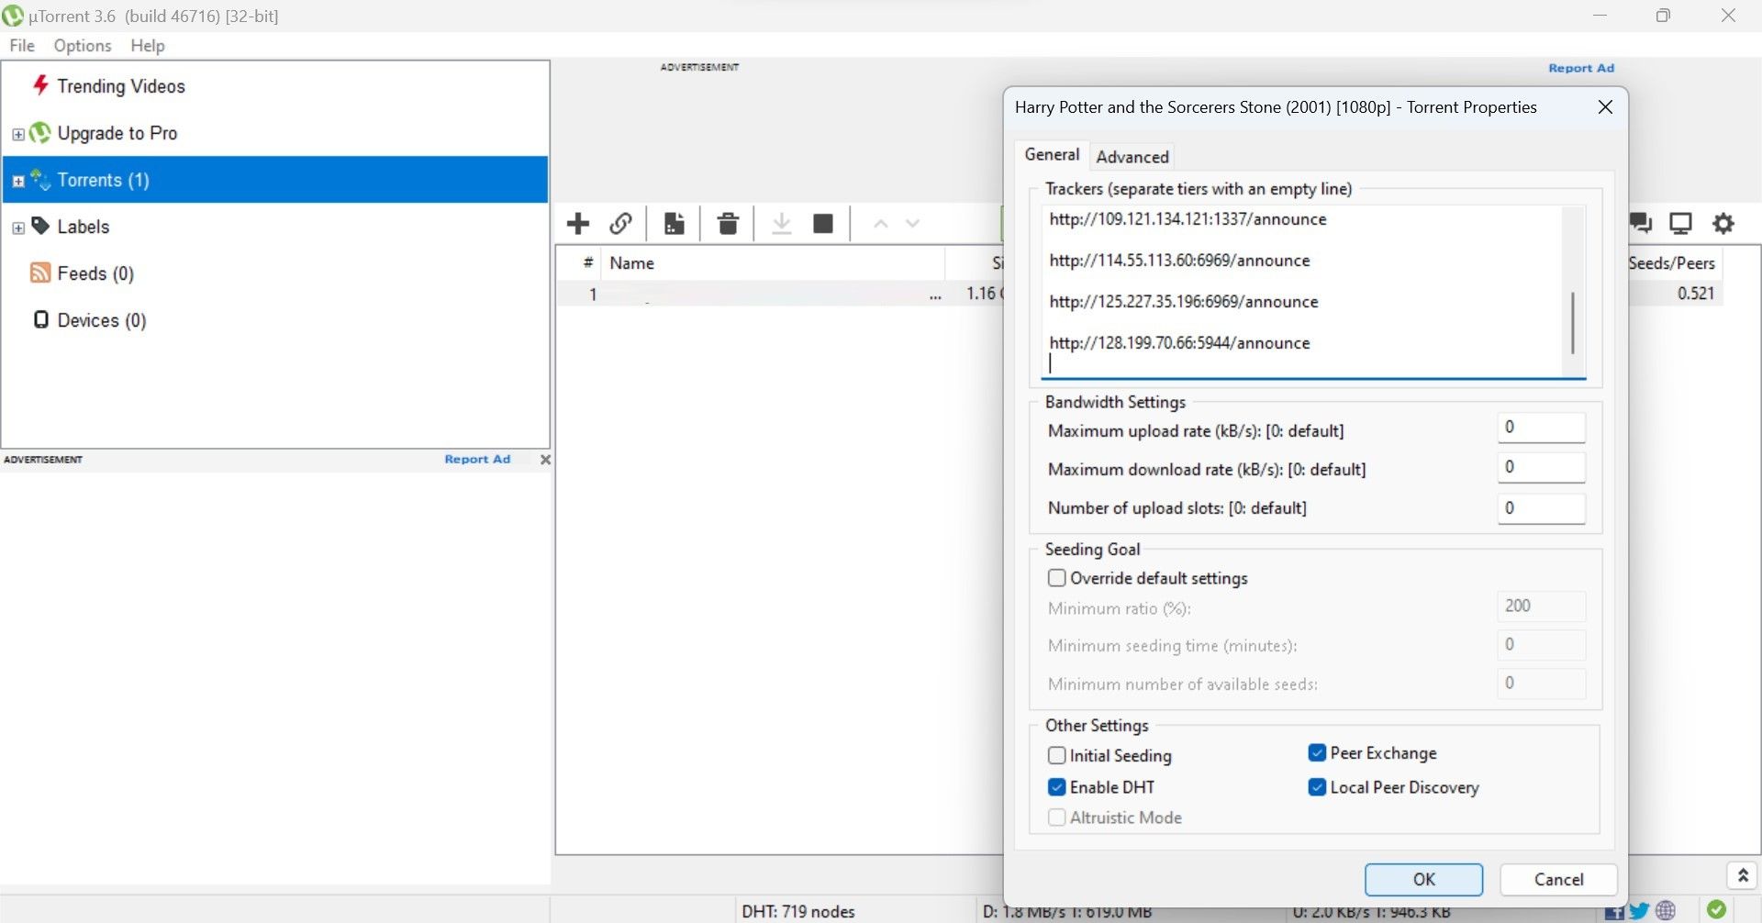This screenshot has width=1762, height=923.
Task: Stop the torrent with the square icon
Action: (x=823, y=223)
